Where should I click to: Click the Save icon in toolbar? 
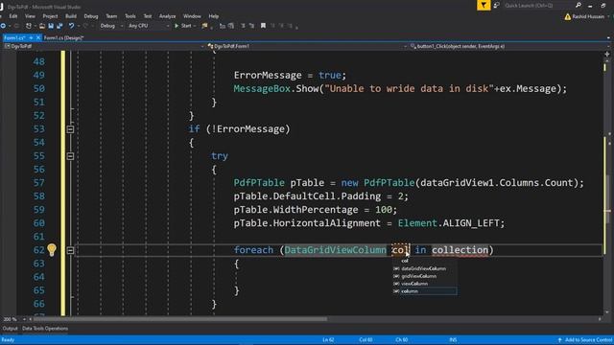point(51,26)
